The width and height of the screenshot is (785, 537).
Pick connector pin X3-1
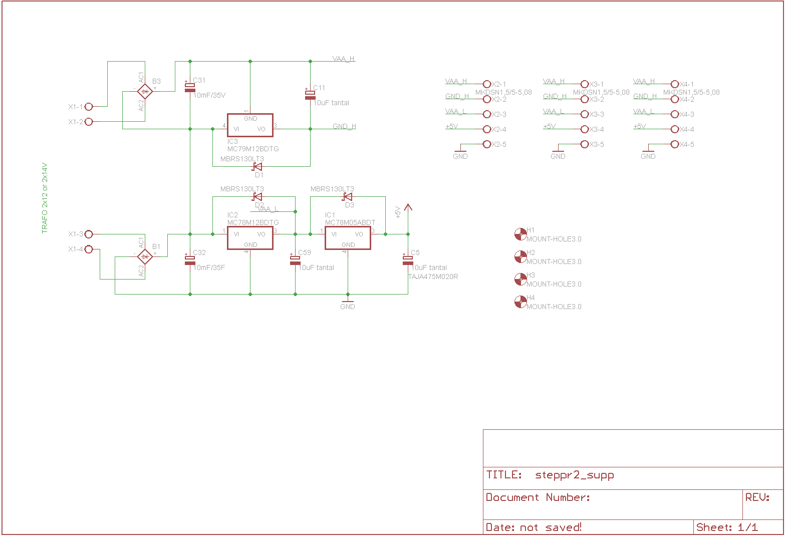coord(584,84)
